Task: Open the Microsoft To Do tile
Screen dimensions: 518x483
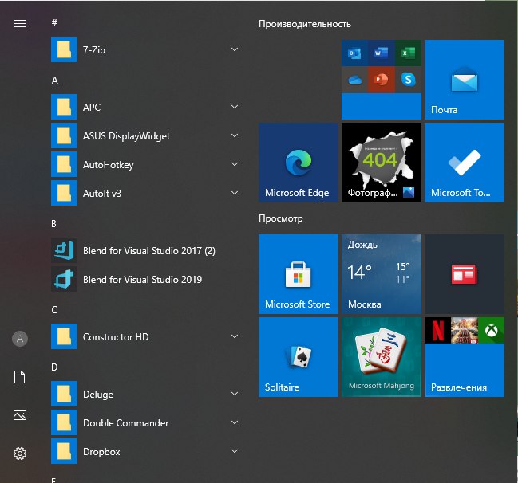Action: pyautogui.click(x=465, y=163)
